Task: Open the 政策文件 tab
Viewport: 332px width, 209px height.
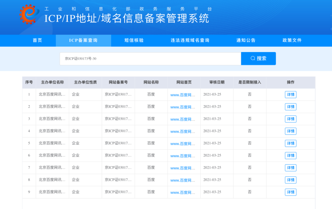Action: [x=292, y=40]
